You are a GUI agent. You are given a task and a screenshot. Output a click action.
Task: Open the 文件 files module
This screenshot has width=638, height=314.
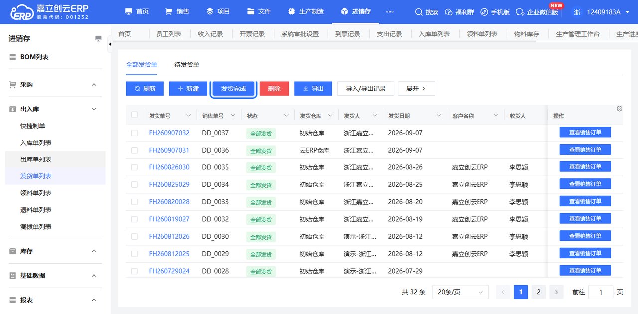pyautogui.click(x=259, y=11)
